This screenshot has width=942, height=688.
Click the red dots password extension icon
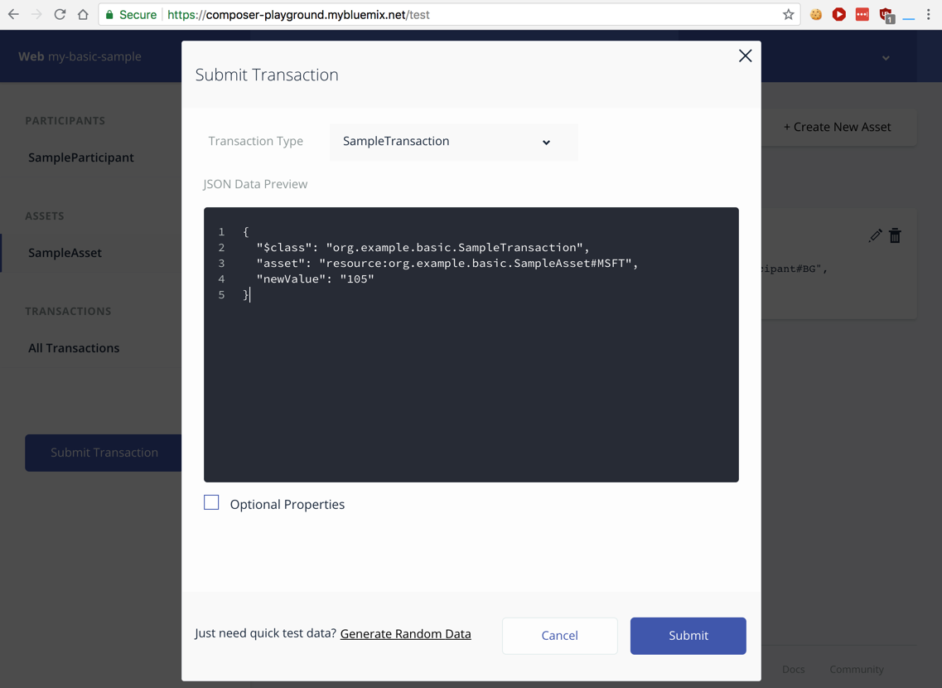pyautogui.click(x=862, y=14)
